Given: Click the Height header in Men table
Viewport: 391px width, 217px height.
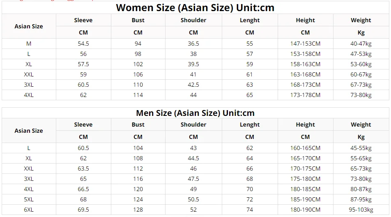Looking at the screenshot, I should pyautogui.click(x=305, y=125).
